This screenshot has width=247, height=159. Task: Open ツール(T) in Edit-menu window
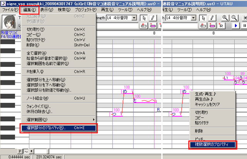(125, 10)
